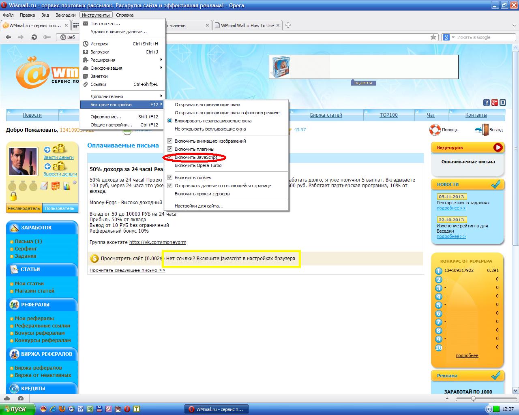Click the play icon on Видеоурок
The width and height of the screenshot is (519, 415).
(498, 148)
